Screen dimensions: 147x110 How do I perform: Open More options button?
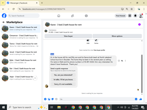point(117,36)
